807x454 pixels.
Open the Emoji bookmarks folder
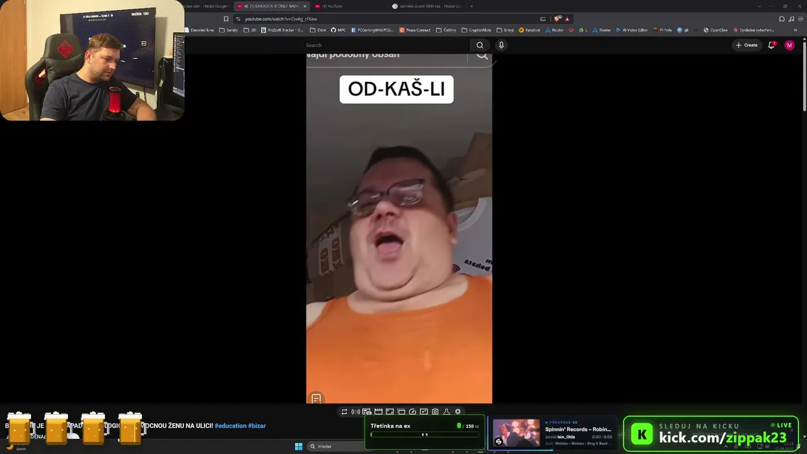click(504, 30)
